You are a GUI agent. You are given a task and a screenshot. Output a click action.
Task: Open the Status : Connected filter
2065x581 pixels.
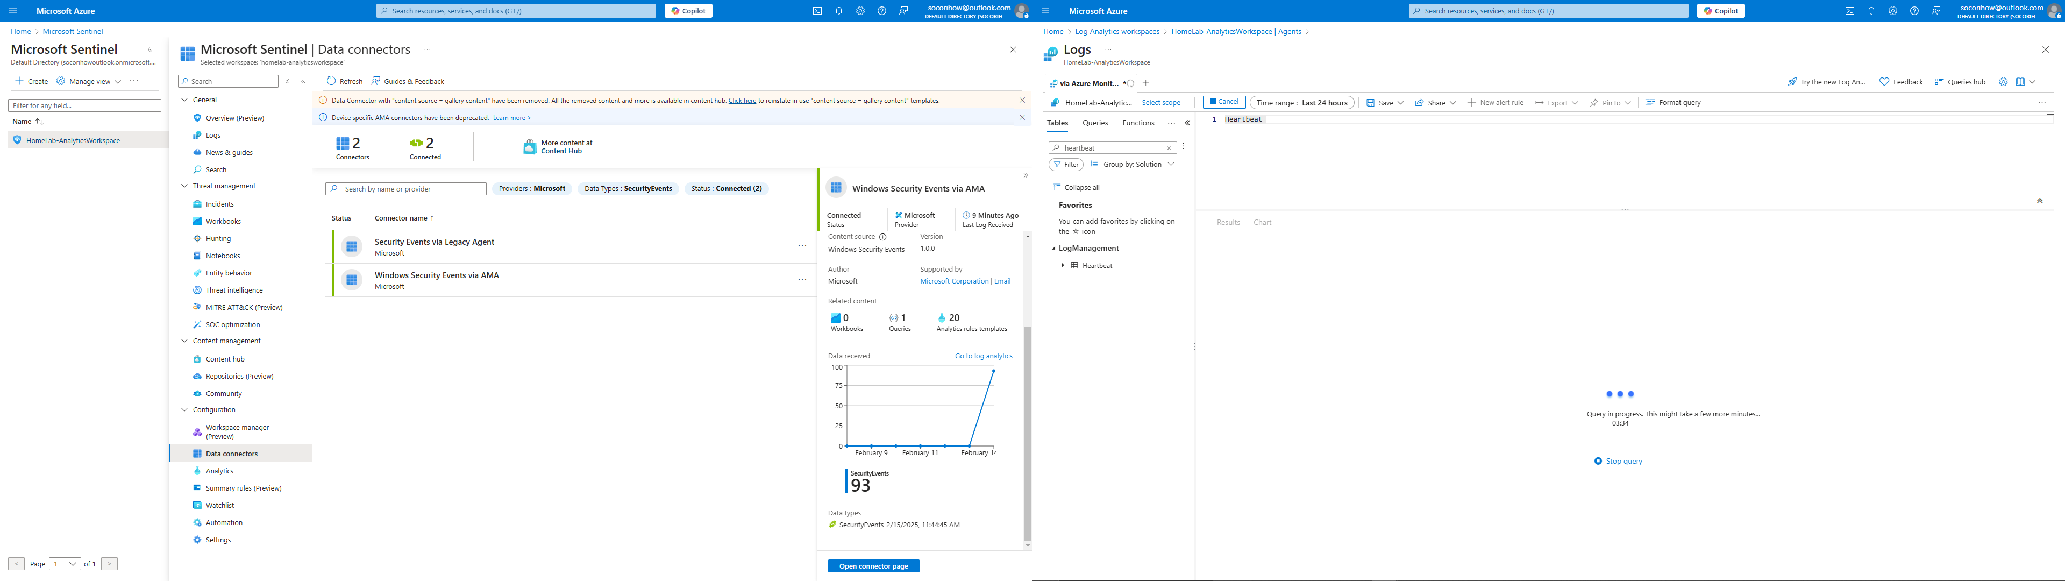pyautogui.click(x=727, y=189)
